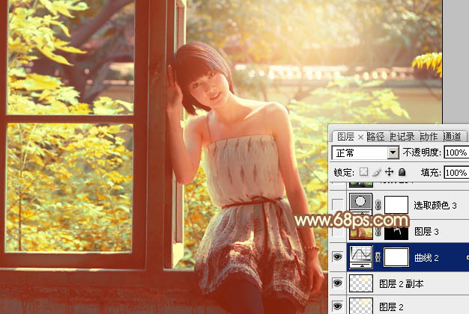
Task: Select the 曲线 2 layer mask thumbnail
Action: 396,258
